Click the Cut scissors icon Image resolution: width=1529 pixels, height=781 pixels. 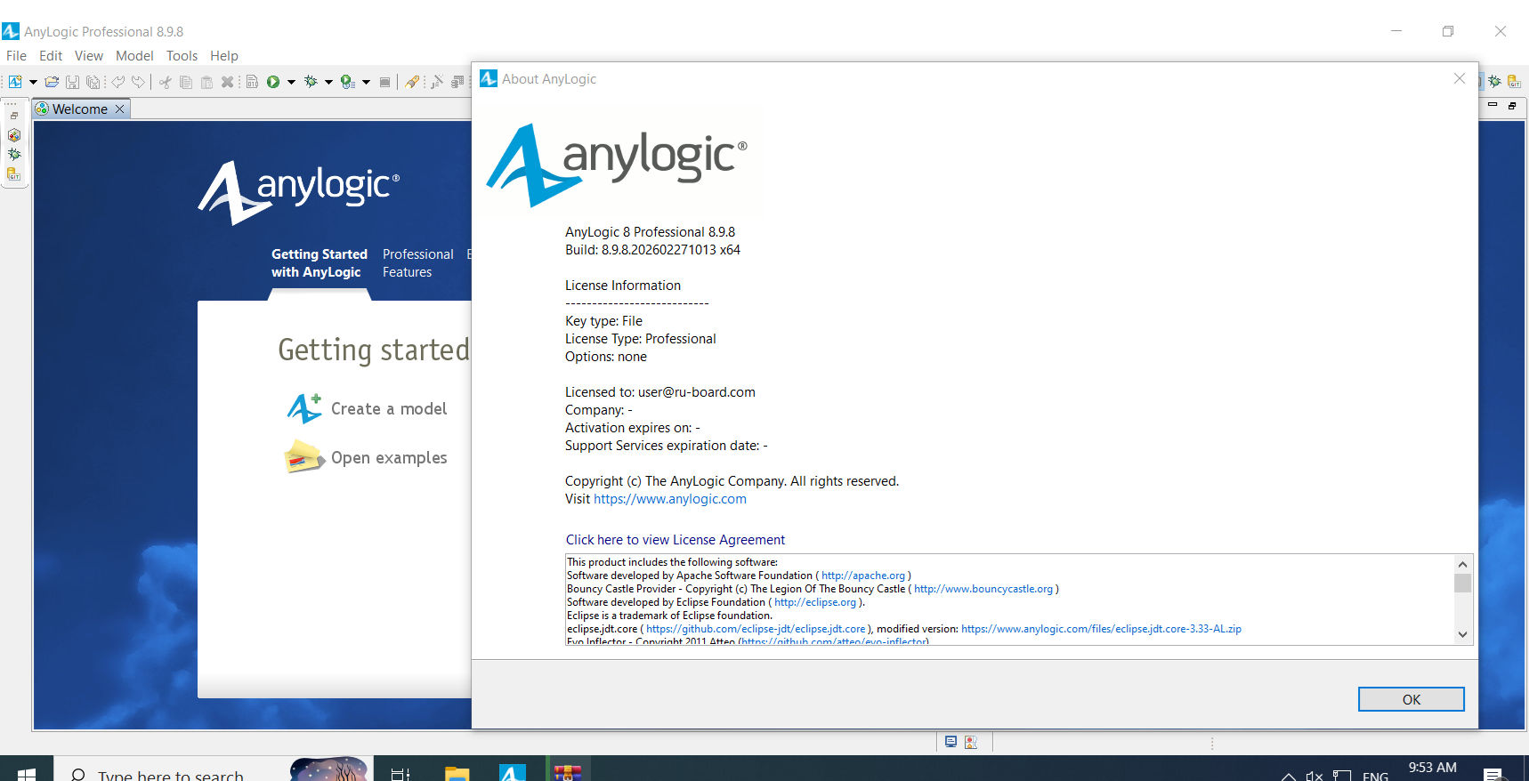tap(166, 82)
